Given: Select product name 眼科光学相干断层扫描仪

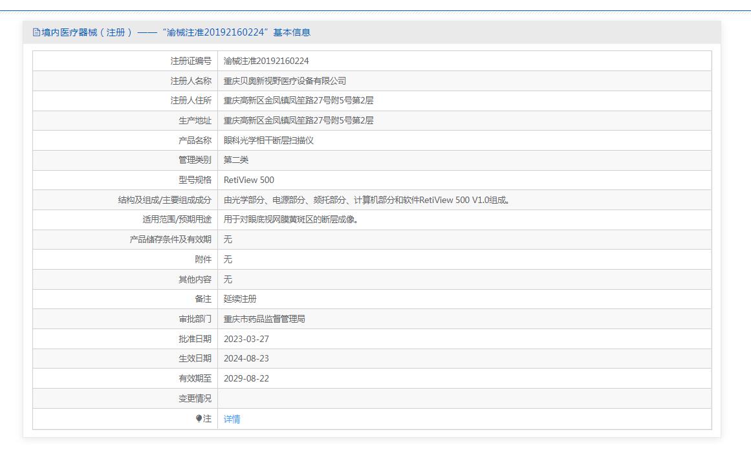Looking at the screenshot, I should coord(268,140).
